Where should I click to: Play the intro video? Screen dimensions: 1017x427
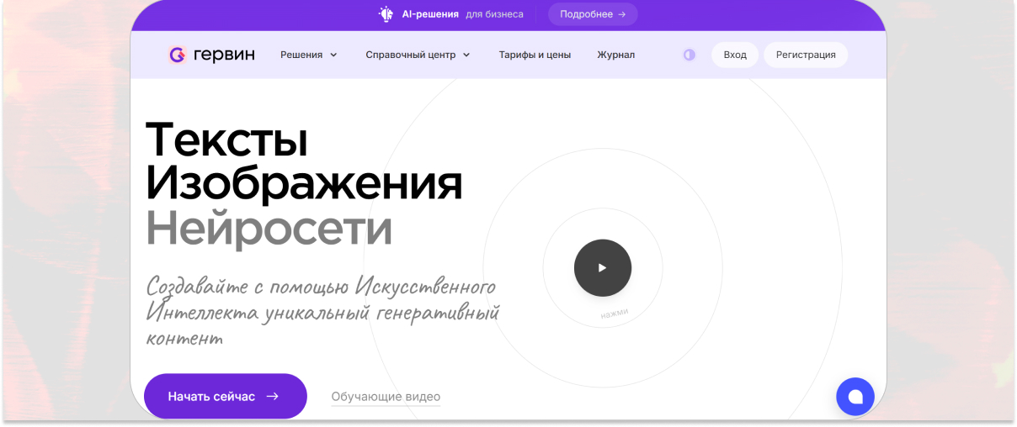coord(603,268)
